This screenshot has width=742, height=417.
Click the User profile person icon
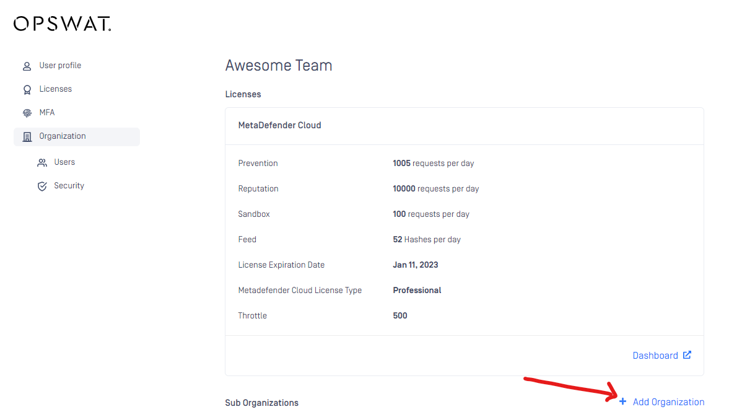click(x=27, y=66)
